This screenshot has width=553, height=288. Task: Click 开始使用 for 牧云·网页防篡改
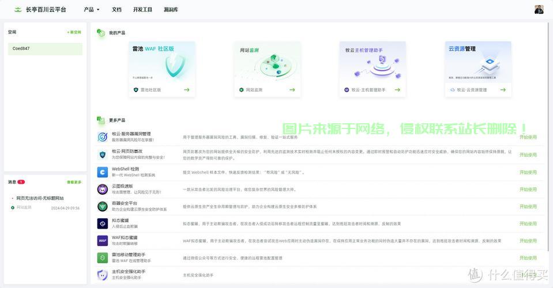pos(528,154)
